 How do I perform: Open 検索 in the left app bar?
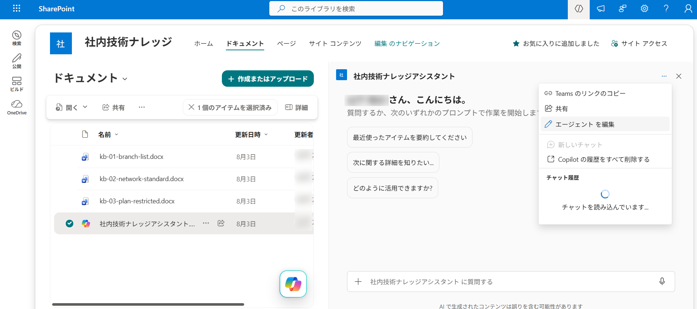point(17,38)
